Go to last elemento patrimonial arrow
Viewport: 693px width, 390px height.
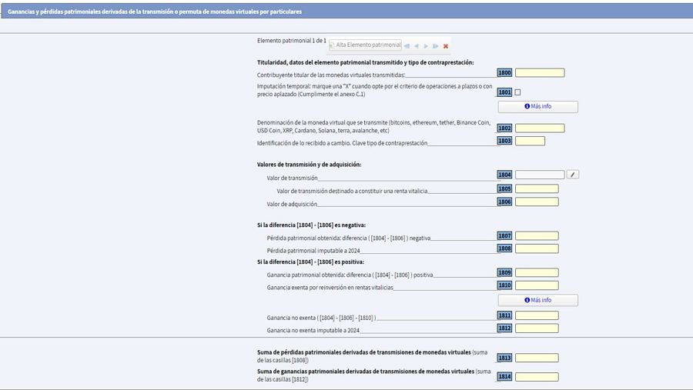(436, 46)
